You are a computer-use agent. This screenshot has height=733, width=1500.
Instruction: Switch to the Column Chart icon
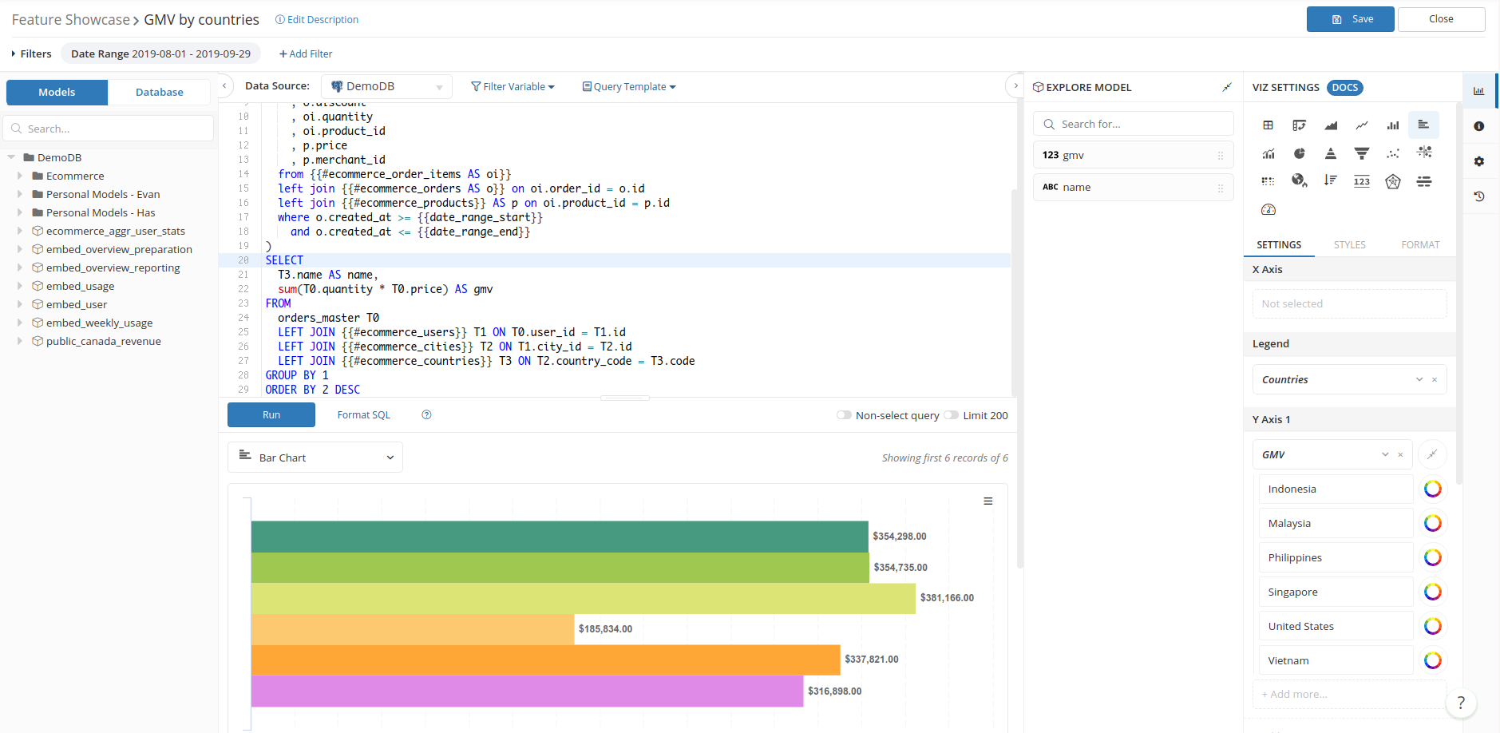point(1394,125)
